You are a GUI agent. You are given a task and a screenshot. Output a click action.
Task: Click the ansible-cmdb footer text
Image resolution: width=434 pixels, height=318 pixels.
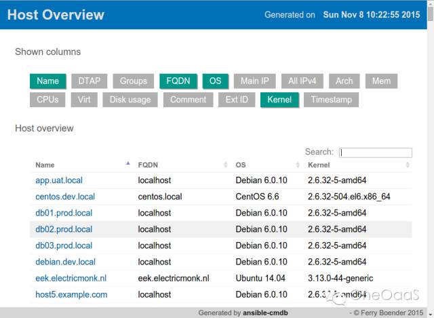click(265, 313)
